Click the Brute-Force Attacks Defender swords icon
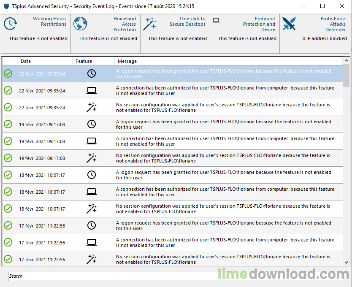The image size is (352, 287). [x=289, y=24]
